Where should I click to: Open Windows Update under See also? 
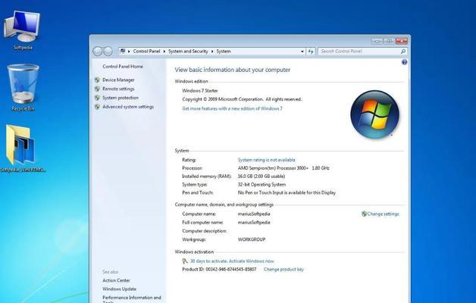coord(120,289)
